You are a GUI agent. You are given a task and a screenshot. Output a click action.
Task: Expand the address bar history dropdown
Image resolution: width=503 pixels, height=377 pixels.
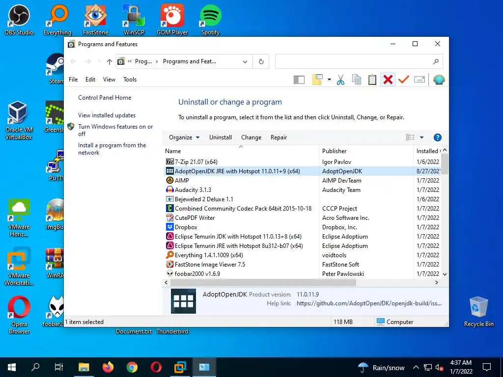pos(245,61)
